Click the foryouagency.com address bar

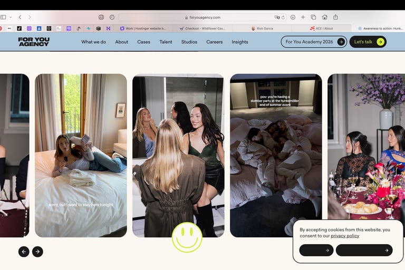point(202,17)
